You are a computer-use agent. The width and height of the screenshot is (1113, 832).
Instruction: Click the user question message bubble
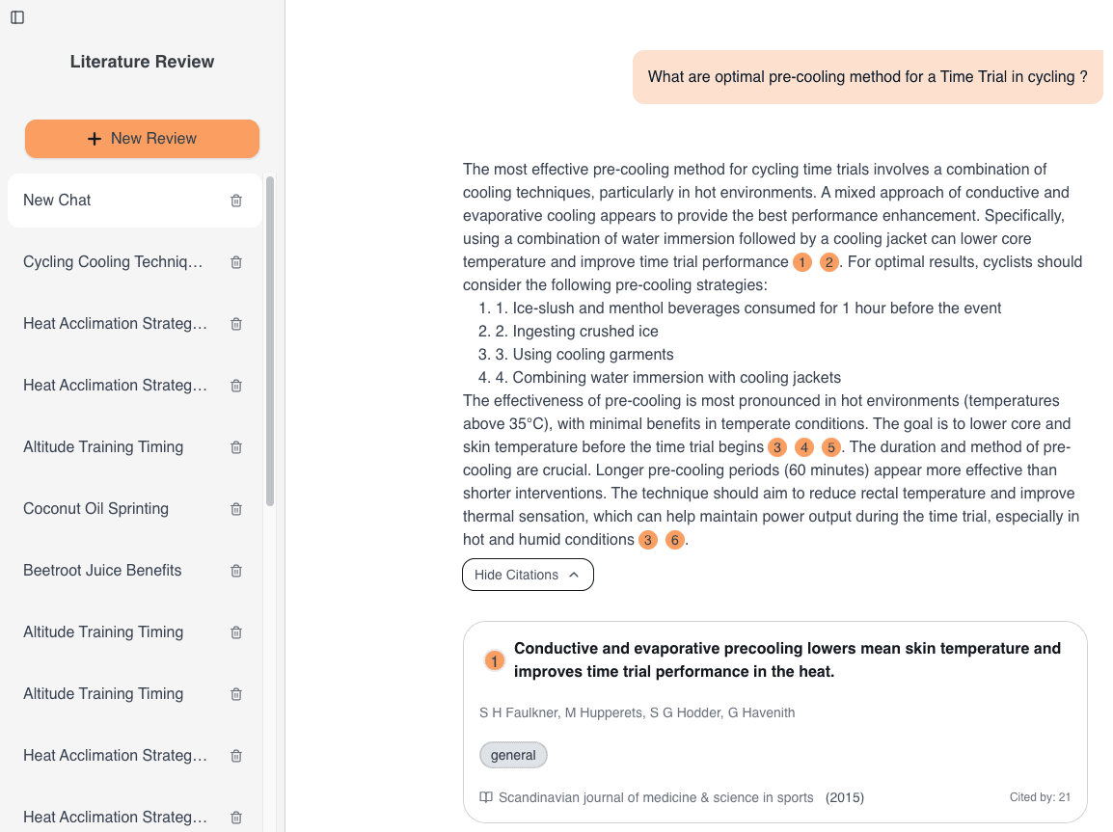click(x=868, y=77)
